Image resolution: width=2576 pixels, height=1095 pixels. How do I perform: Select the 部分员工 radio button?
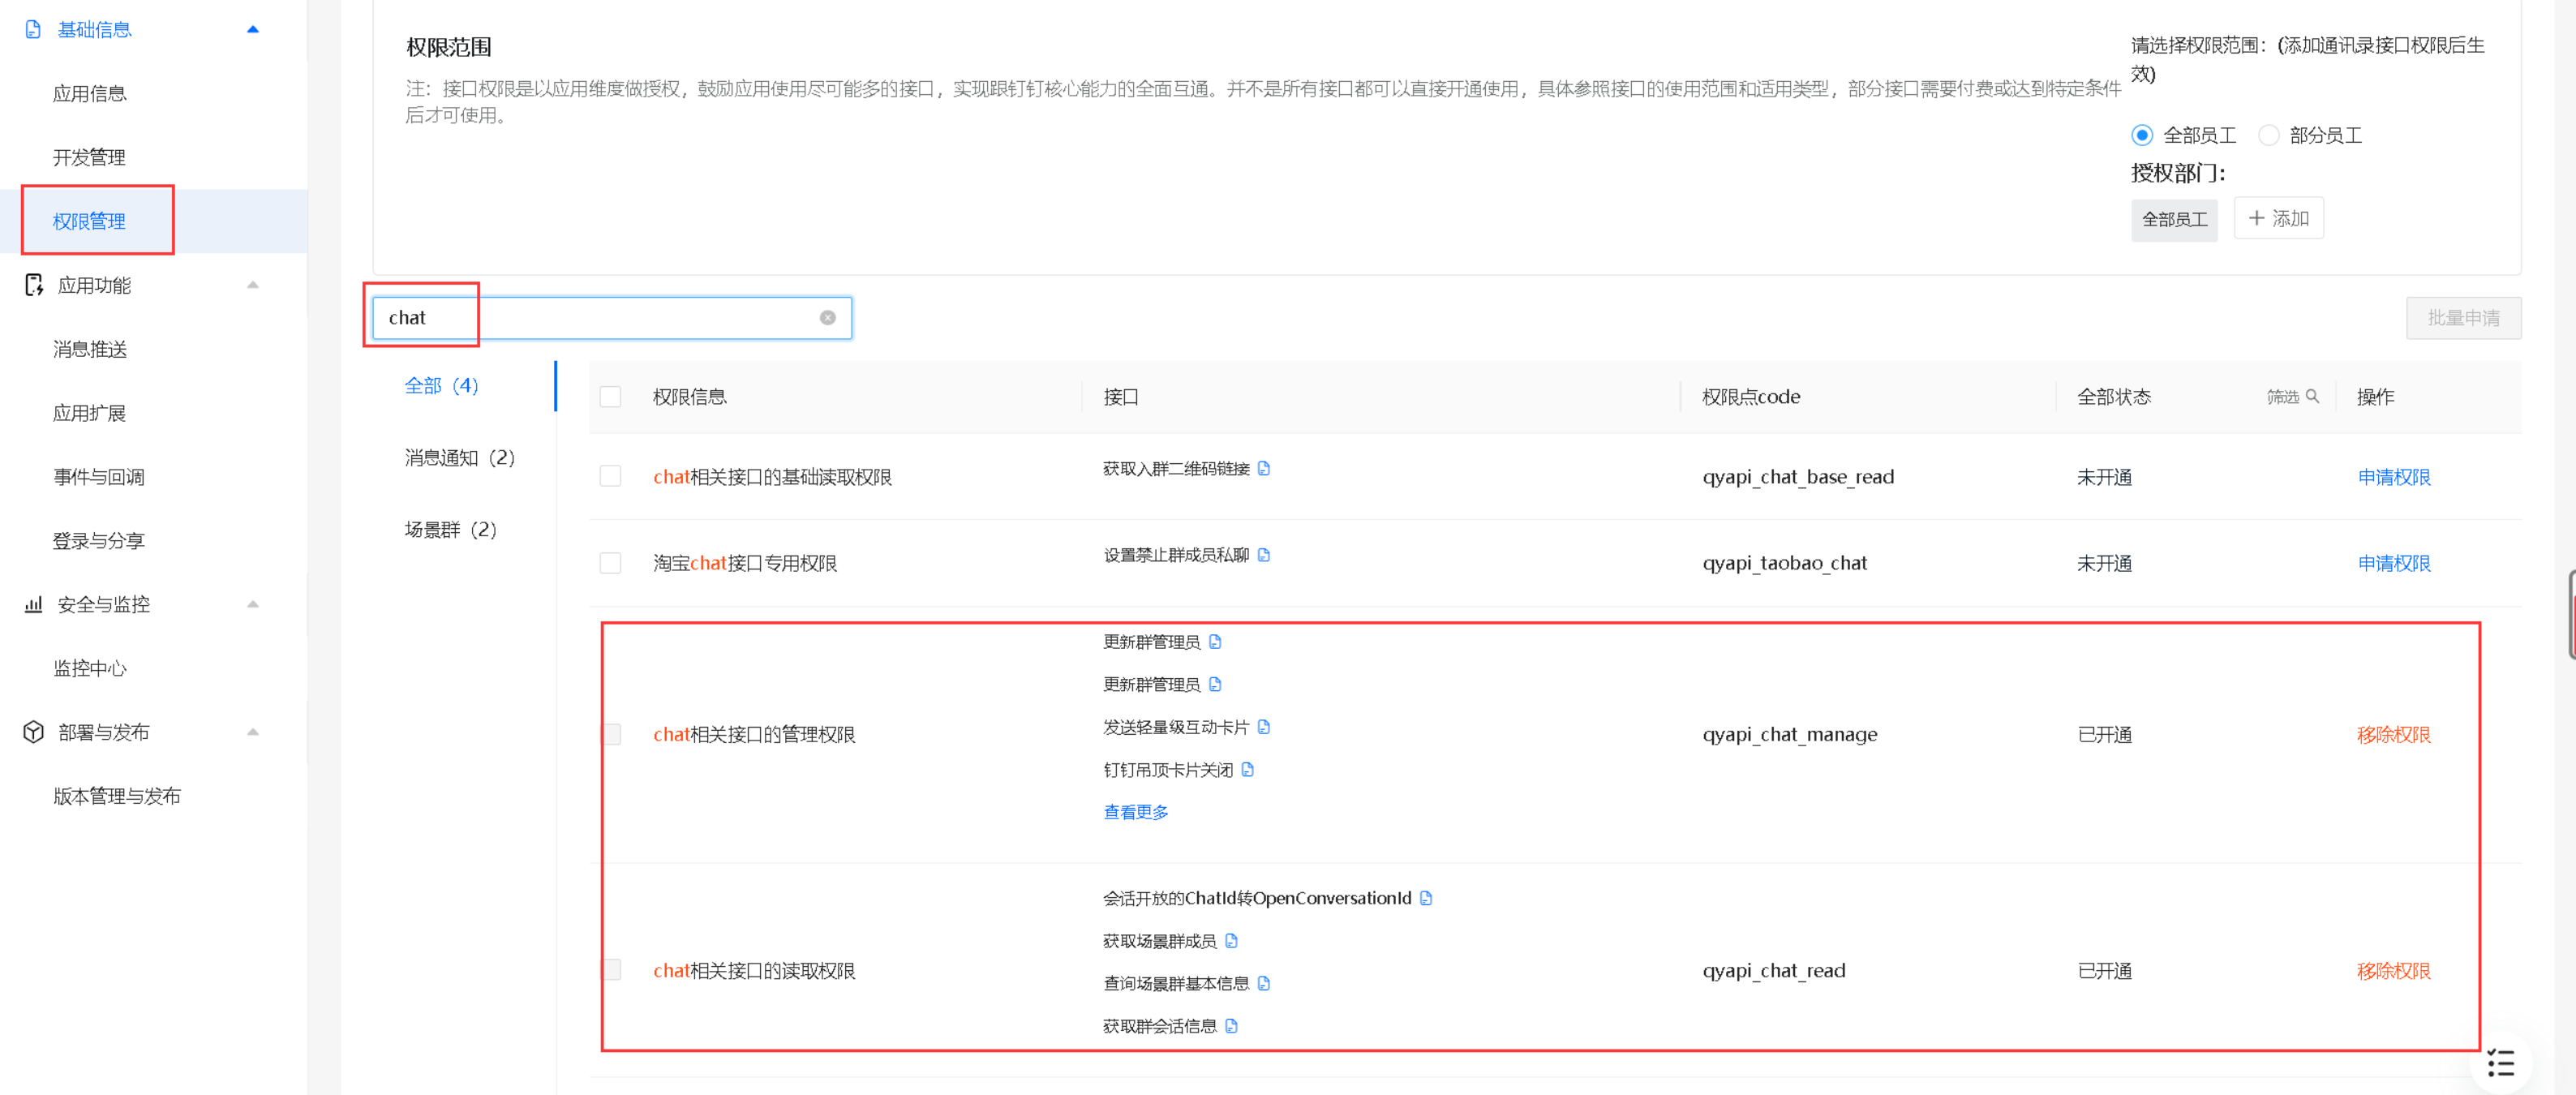click(x=2269, y=135)
